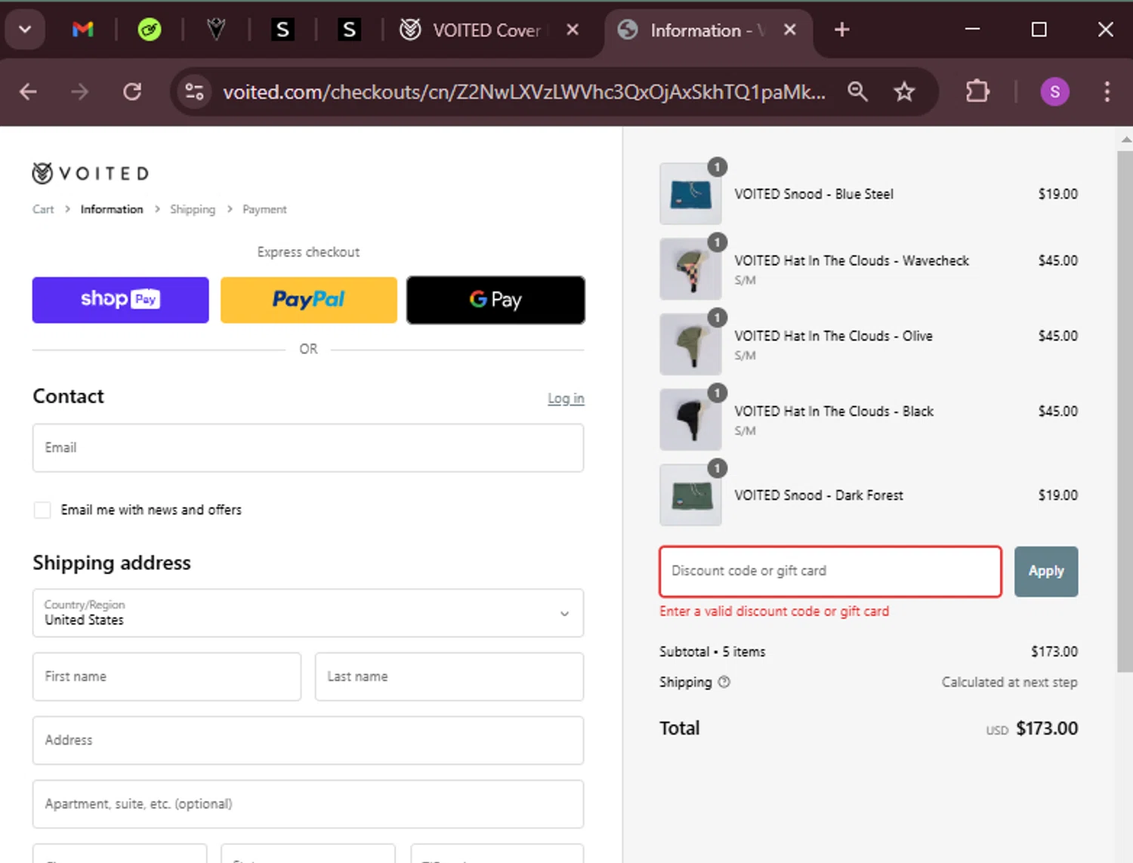1133x863 pixels.
Task: Click the Snood Blue Steel thumbnail
Action: pyautogui.click(x=690, y=194)
